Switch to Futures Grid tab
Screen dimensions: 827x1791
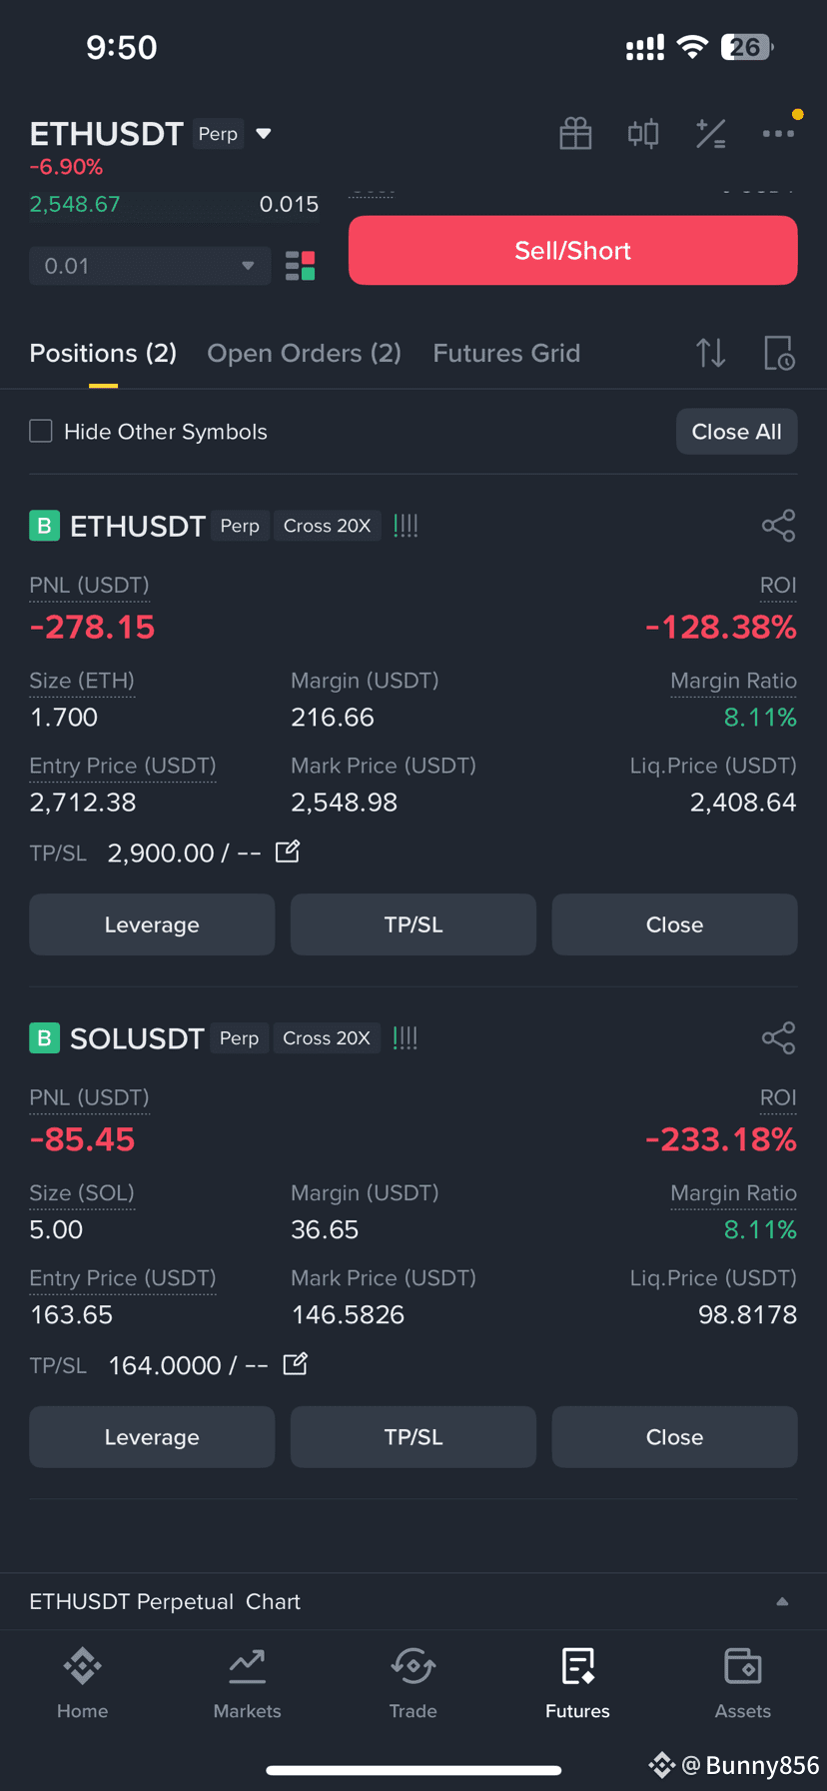click(x=506, y=353)
